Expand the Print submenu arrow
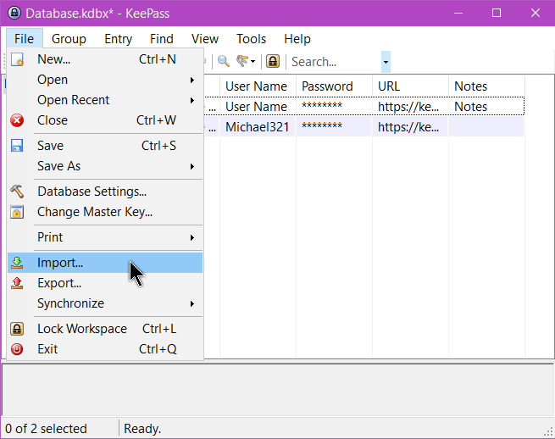This screenshot has width=555, height=439. [192, 237]
